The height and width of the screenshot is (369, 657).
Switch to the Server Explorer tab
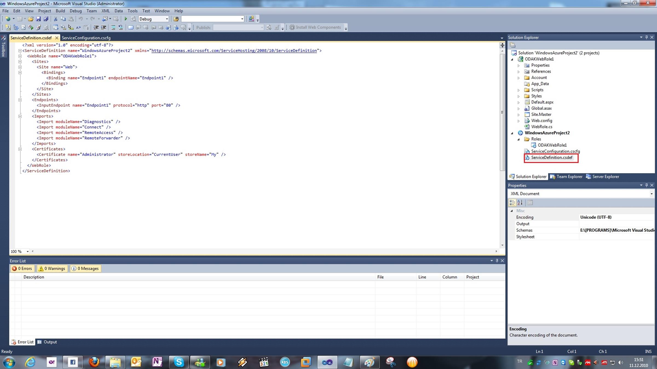(603, 177)
